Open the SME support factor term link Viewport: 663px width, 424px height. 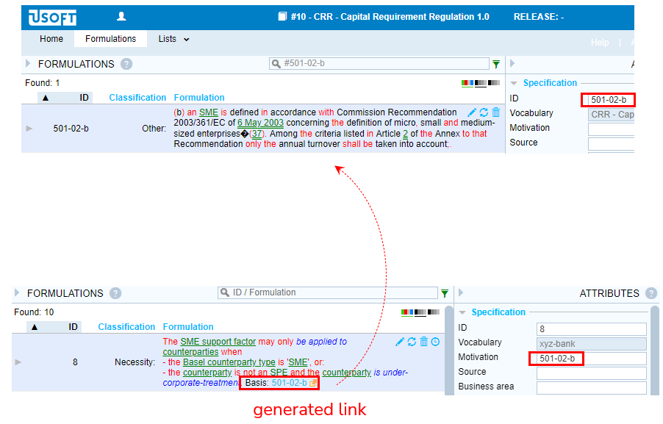pyautogui.click(x=218, y=342)
